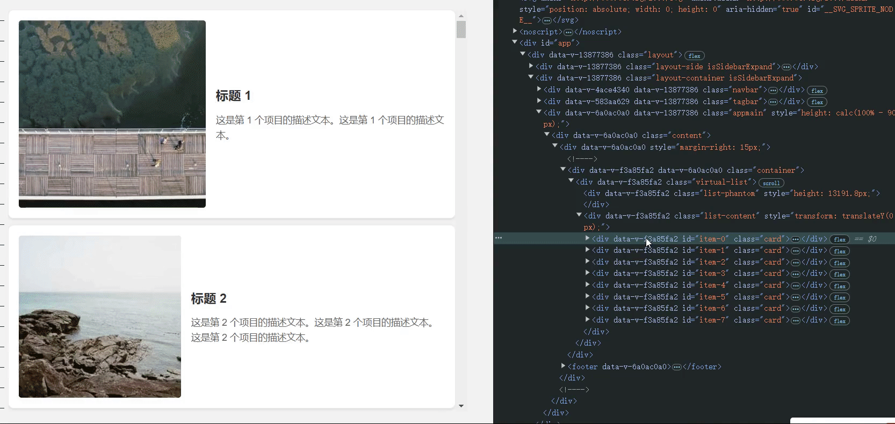
Task: Click the ellipsis inside the navbar div
Action: (773, 90)
